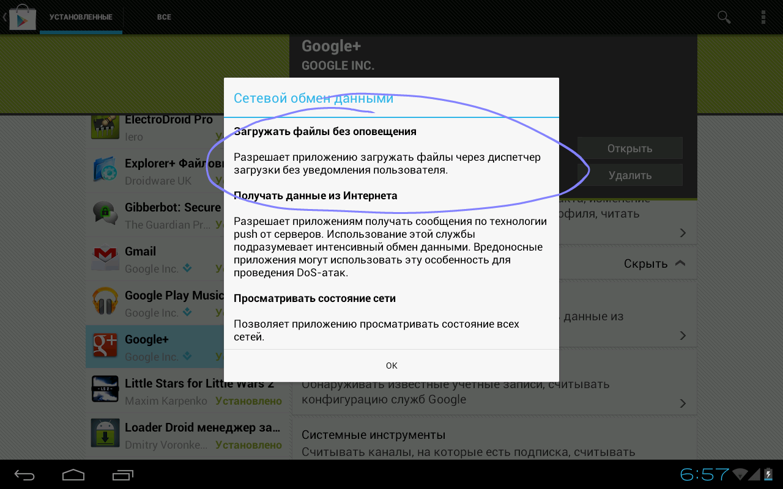Select Google+ in the app list
Screen dimensions: 783x489
click(187, 347)
